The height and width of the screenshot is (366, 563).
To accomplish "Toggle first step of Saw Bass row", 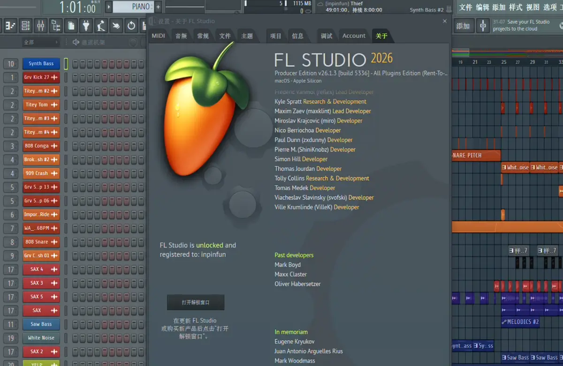I will (x=76, y=324).
